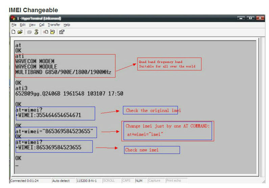Screen dimensions: 269x188
Task: Open the View menu
Action: 32,25
